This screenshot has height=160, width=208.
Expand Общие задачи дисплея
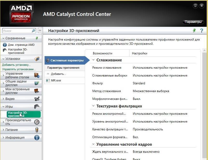pyautogui.click(x=3, y=83)
